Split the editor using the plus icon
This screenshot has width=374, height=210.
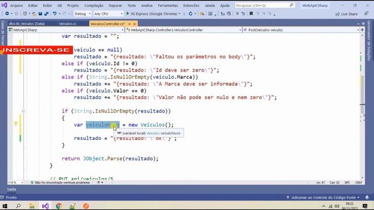[x=362, y=30]
